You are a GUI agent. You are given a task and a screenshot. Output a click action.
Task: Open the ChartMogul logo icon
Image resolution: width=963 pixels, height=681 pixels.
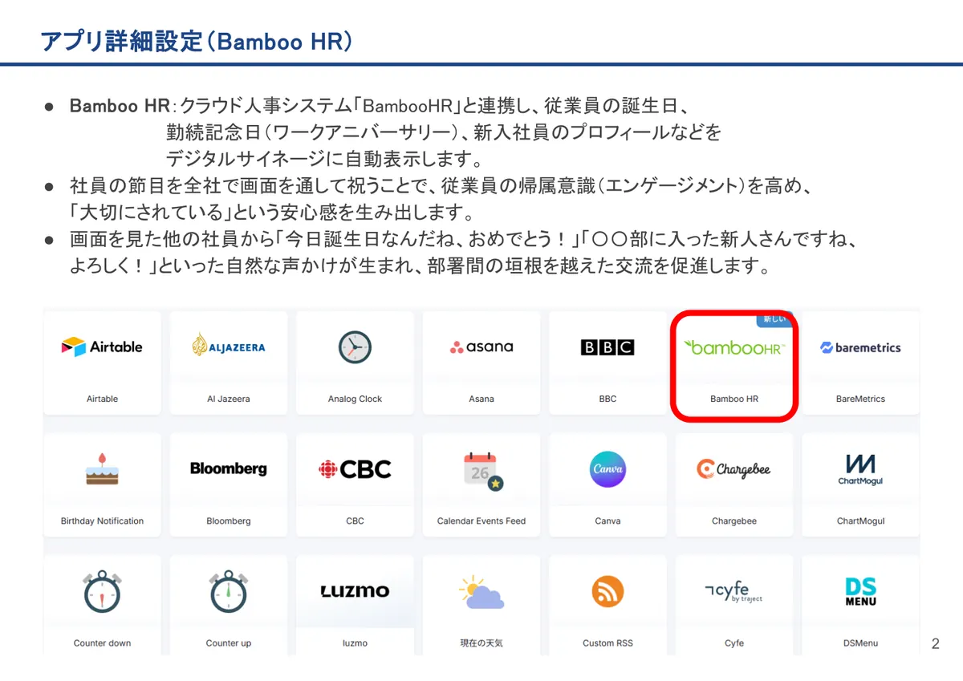point(860,469)
